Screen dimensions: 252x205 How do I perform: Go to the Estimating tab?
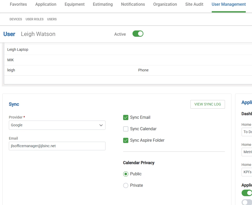tap(103, 4)
